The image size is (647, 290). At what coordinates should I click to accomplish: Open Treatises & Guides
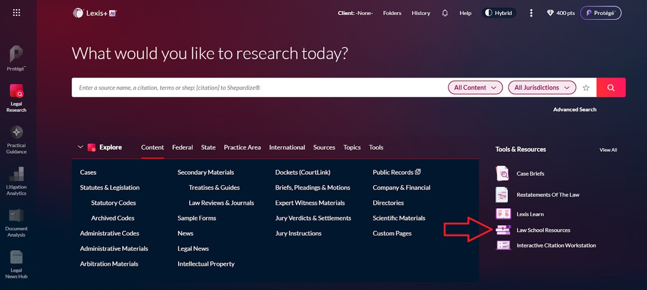tap(214, 188)
